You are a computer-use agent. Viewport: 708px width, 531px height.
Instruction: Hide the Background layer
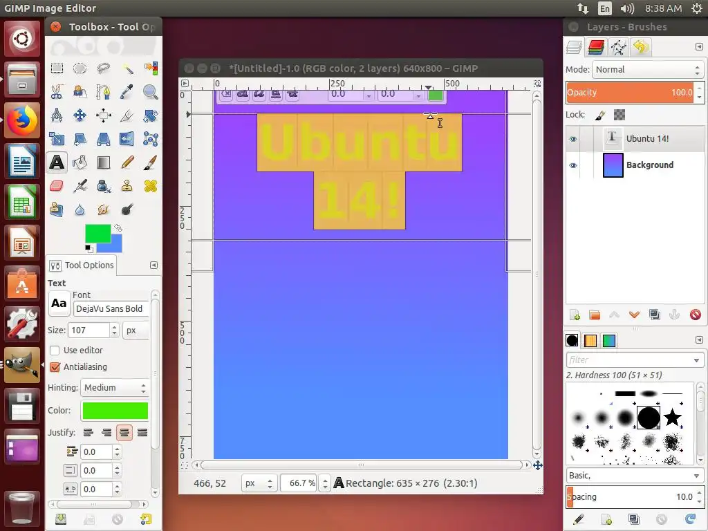tap(573, 165)
